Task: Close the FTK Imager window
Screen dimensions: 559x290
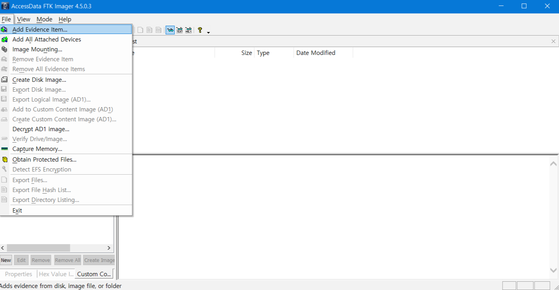Action: [x=547, y=6]
